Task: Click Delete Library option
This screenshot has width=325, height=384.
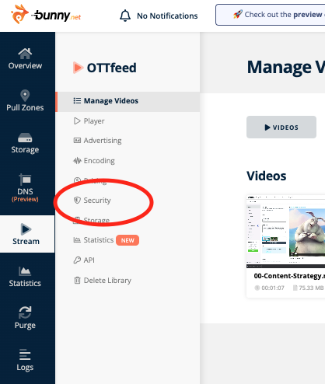Action: tap(103, 281)
